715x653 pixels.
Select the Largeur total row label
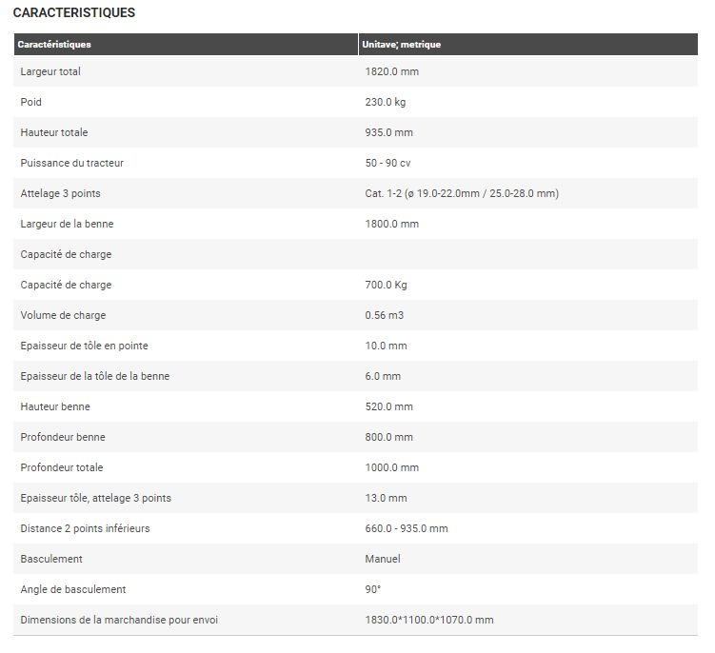pos(50,71)
